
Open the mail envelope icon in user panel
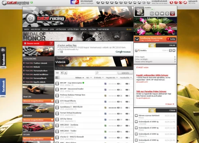point(162,14)
